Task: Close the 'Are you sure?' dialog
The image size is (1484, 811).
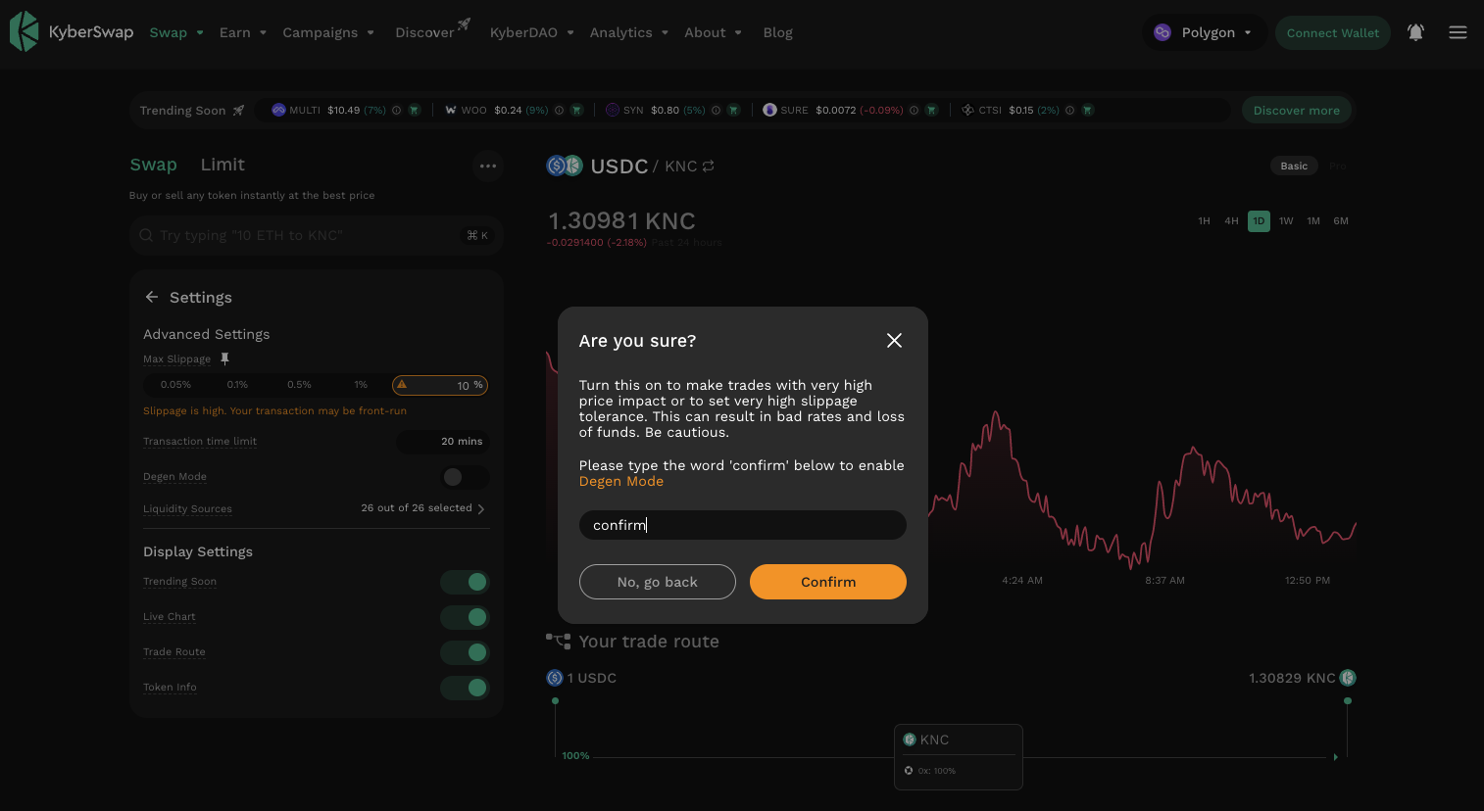Action: (894, 340)
